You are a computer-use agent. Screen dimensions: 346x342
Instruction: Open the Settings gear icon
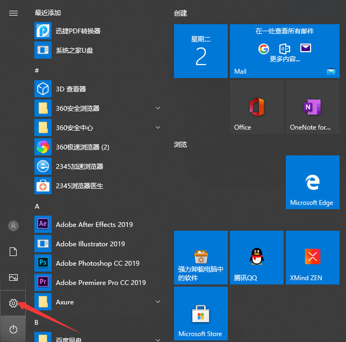pos(13,304)
